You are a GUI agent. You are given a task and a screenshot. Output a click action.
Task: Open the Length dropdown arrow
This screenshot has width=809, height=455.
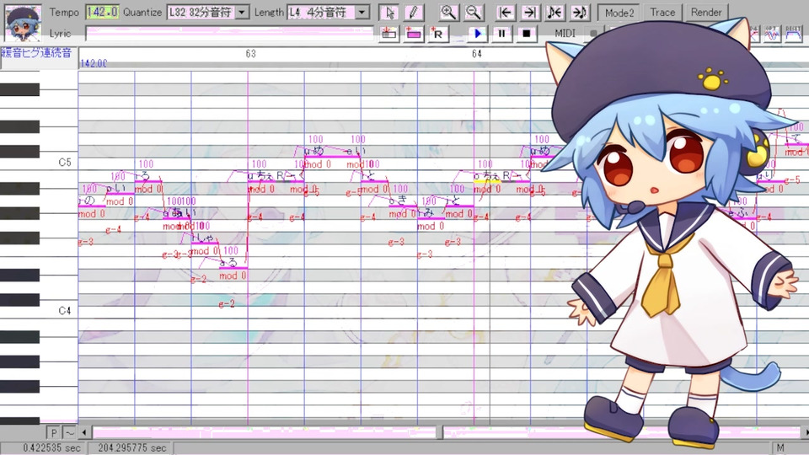point(362,13)
